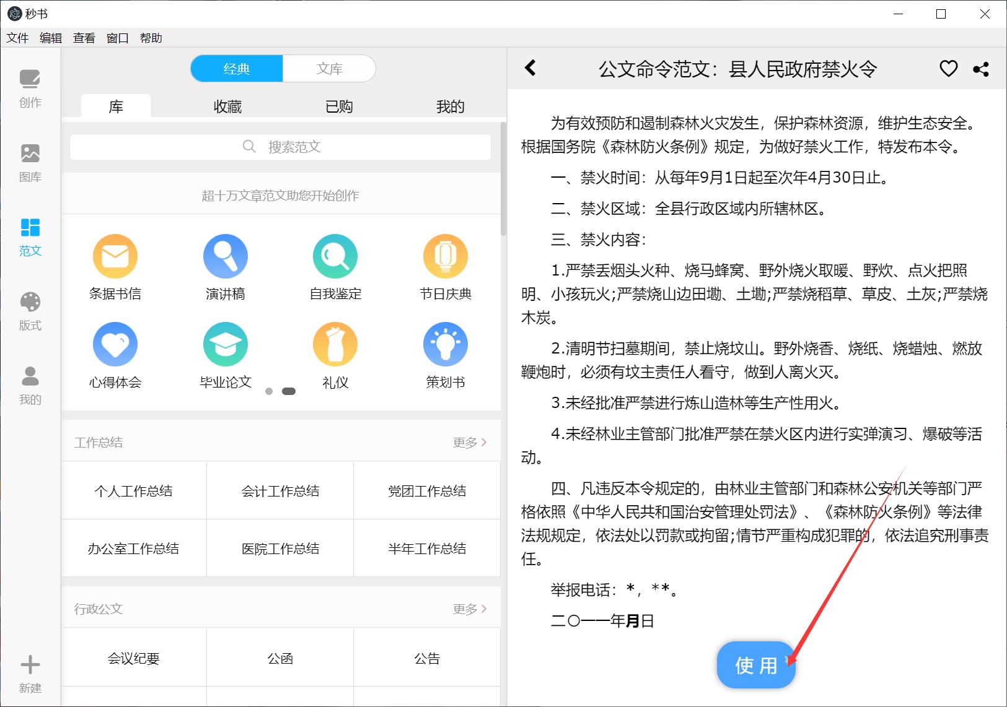Select the 演讲稿 speech template icon
Screen dimensions: 1007x707
225,266
